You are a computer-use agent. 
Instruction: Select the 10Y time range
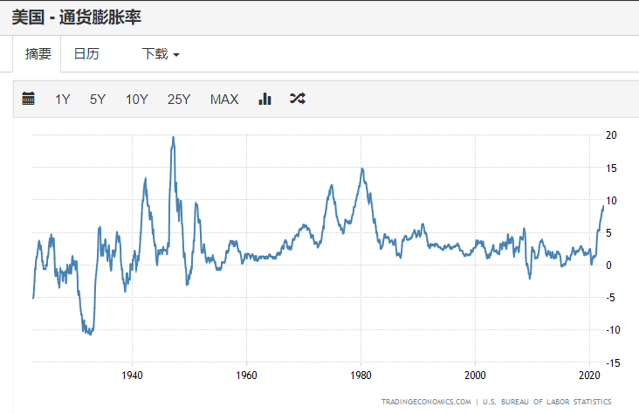pos(136,99)
